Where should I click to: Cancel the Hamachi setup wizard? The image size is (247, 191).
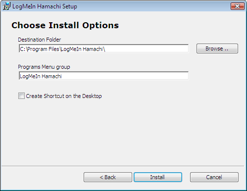[214, 177]
